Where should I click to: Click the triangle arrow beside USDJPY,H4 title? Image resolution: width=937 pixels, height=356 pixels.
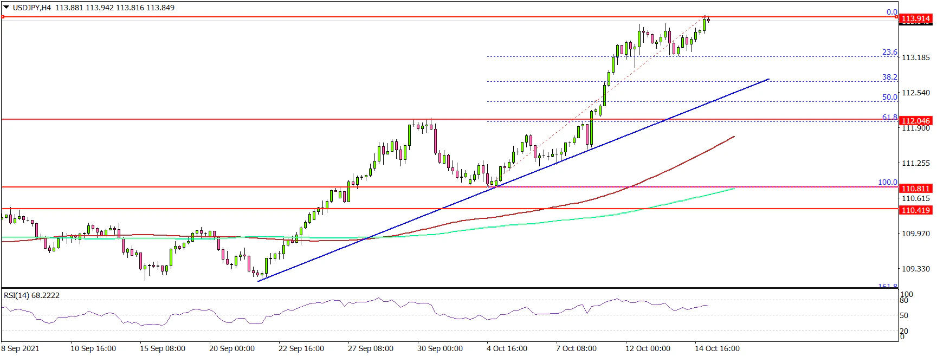pyautogui.click(x=7, y=8)
